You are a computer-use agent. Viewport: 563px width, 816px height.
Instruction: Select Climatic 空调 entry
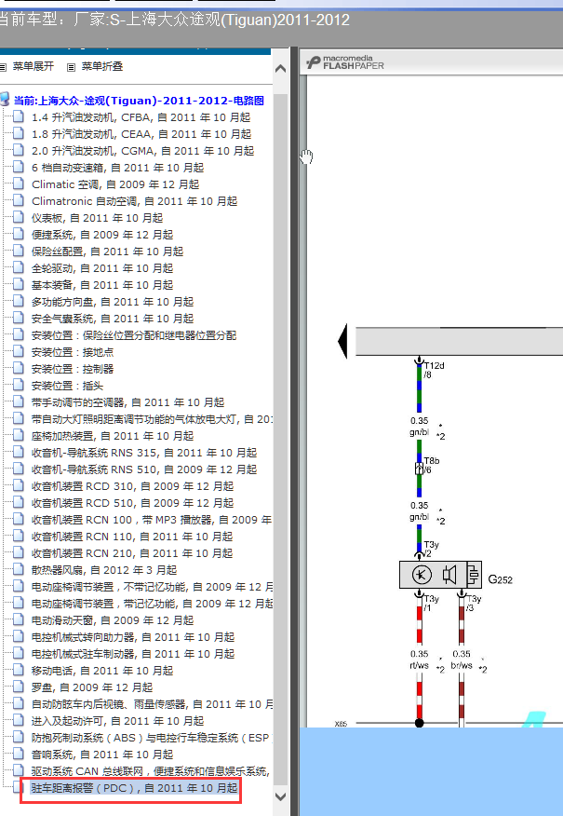tap(115, 184)
